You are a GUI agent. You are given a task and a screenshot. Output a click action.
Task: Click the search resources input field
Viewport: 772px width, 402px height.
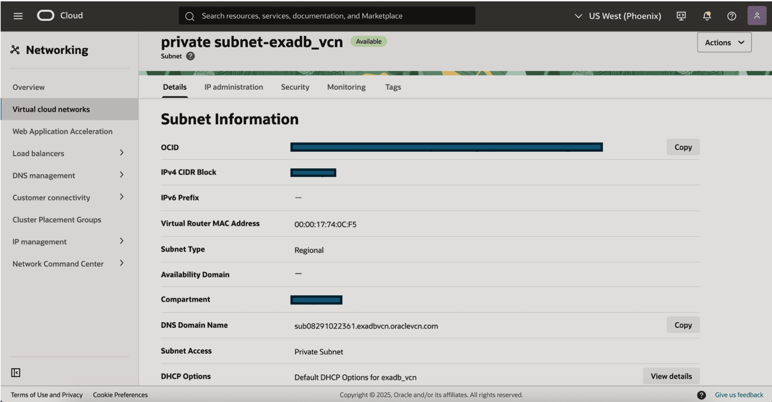(327, 16)
